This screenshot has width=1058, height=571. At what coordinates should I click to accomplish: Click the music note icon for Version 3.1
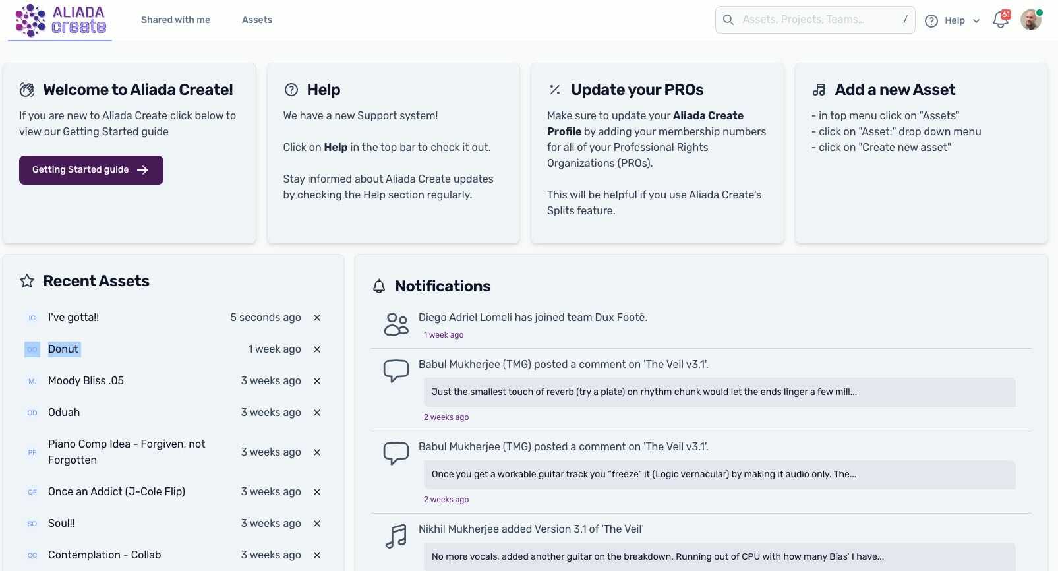396,536
